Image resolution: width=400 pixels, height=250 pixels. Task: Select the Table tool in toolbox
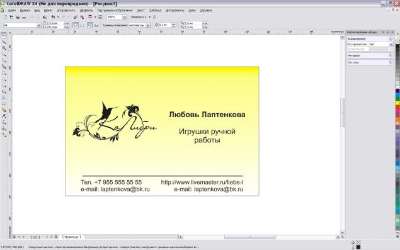coord(4,104)
